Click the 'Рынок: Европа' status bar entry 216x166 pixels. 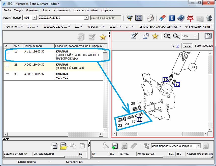(26, 162)
